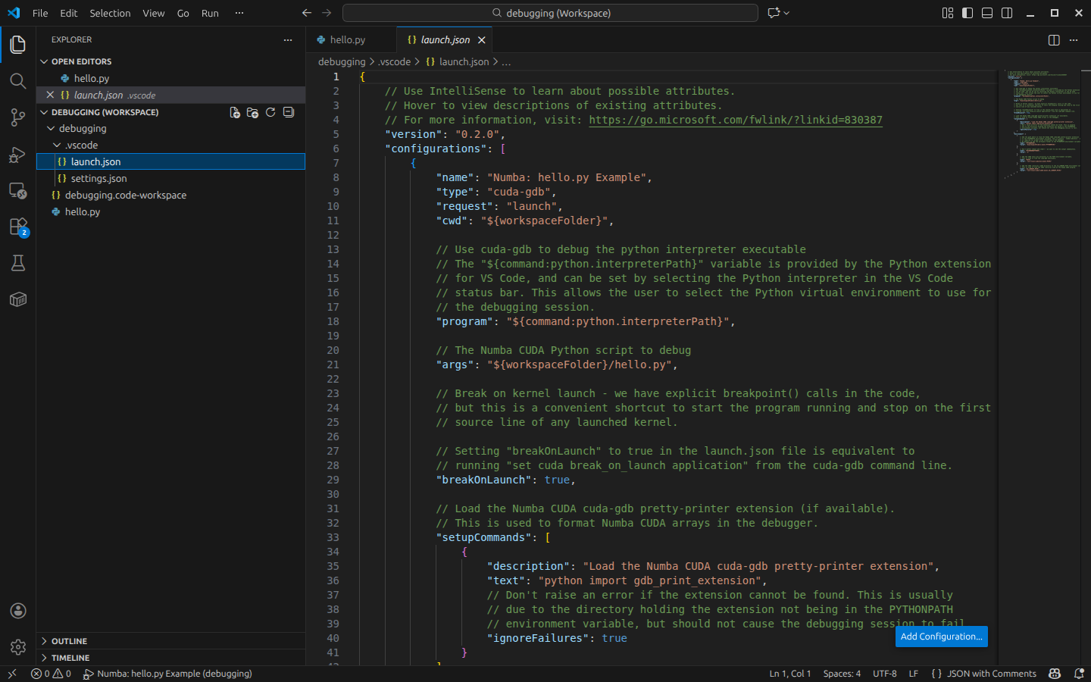The image size is (1091, 682).
Task: Click the Add Configuration button
Action: coord(941,637)
